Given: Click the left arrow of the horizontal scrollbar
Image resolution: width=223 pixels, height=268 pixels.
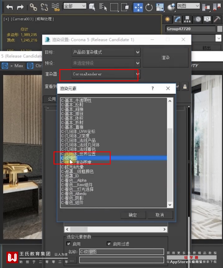Looking at the screenshot, I should tap(67, 229).
